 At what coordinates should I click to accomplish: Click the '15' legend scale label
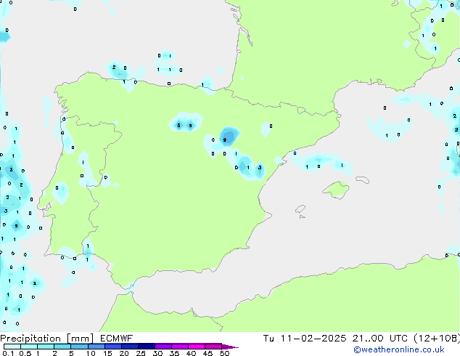tap(107, 353)
